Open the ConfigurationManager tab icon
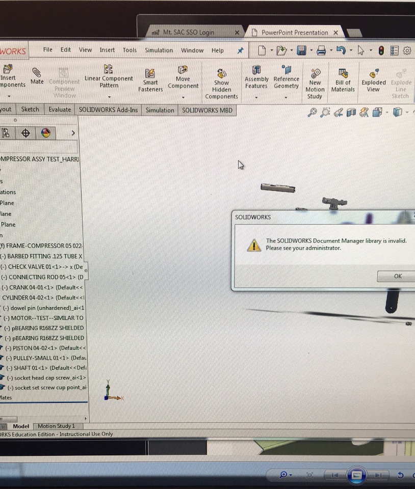This screenshot has width=415, height=489. pos(6,133)
